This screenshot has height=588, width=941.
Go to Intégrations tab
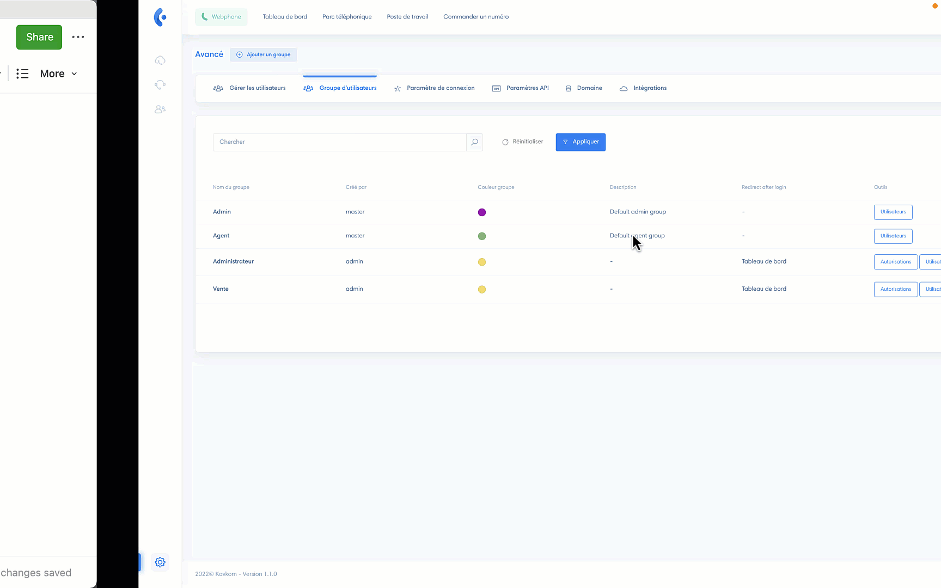643,88
